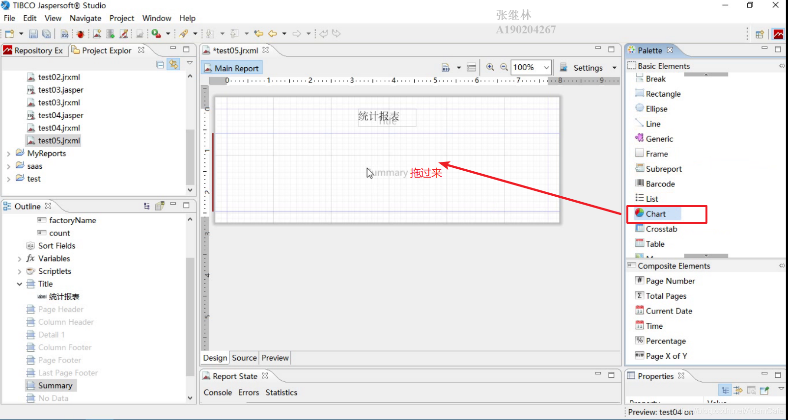Click the Settings button in editor toolbar

tap(582, 68)
